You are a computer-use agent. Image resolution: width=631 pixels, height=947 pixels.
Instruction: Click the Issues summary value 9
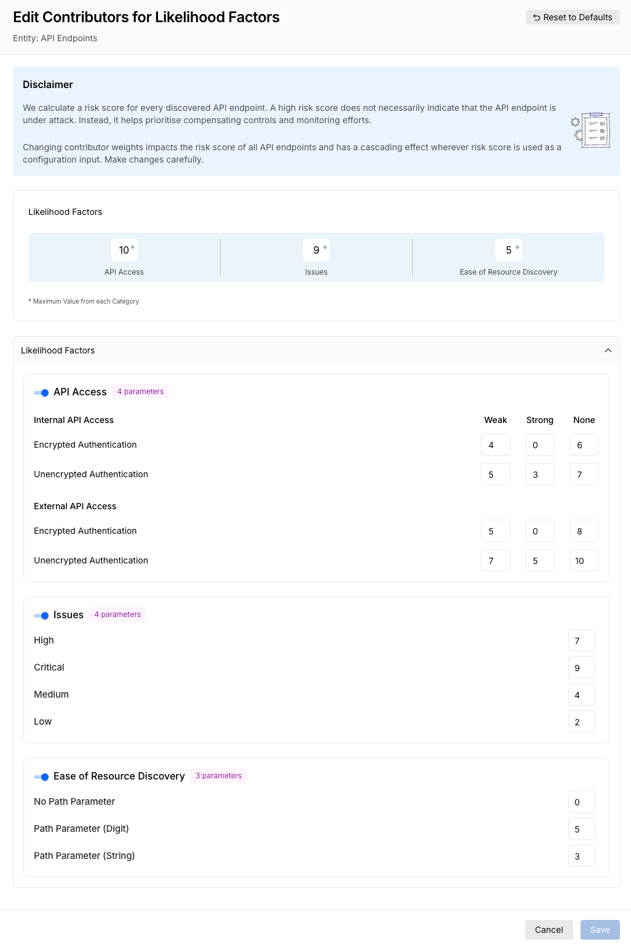click(316, 250)
